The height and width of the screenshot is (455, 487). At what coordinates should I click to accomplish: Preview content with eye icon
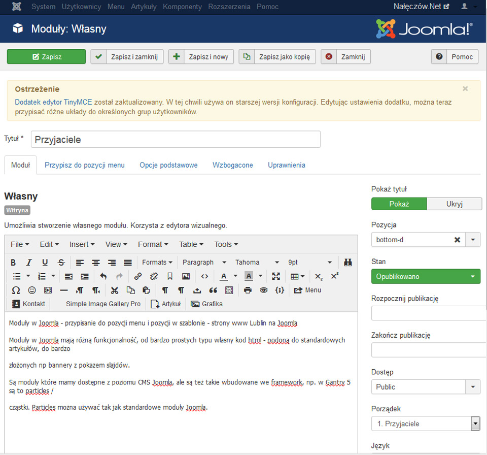[264, 290]
